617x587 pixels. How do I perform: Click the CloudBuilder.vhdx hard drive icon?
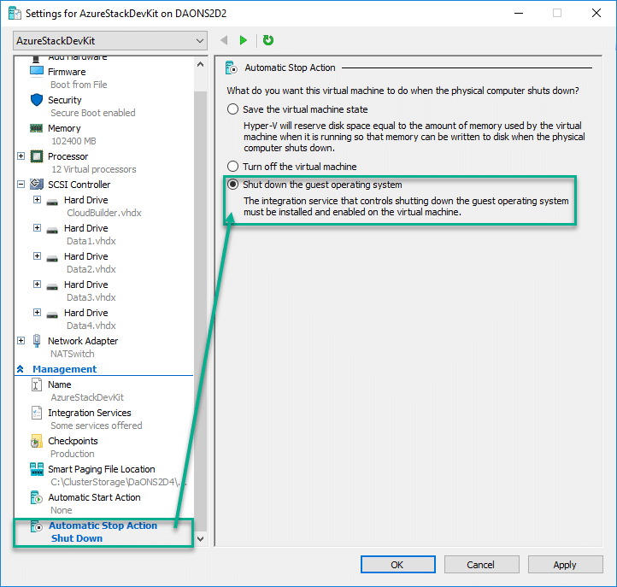pos(52,203)
